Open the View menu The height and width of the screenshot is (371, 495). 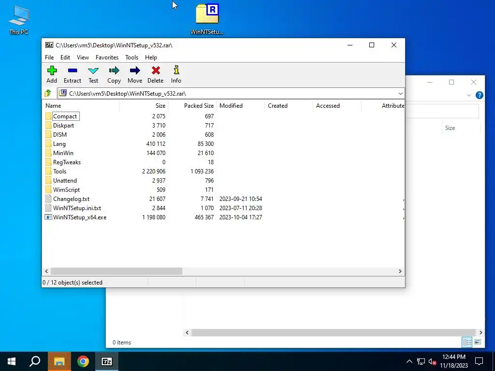coord(83,57)
